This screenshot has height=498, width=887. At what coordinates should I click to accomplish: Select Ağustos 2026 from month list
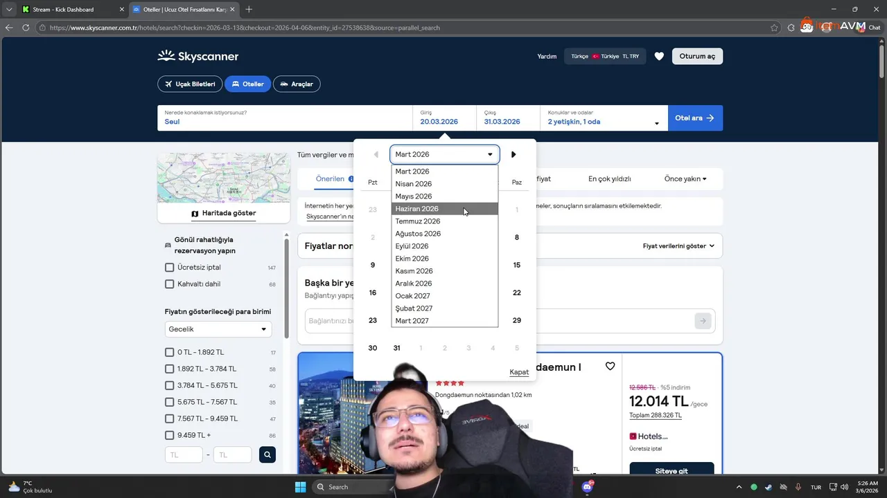click(x=444, y=234)
